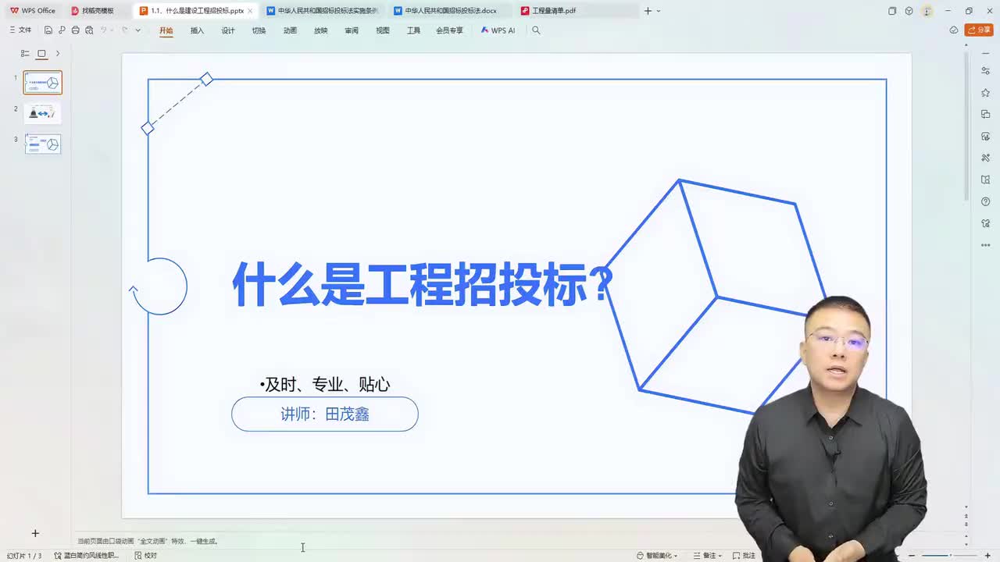This screenshot has width=1000, height=562.
Task: Select the 插入 ribbon tab
Action: pyautogui.click(x=197, y=30)
